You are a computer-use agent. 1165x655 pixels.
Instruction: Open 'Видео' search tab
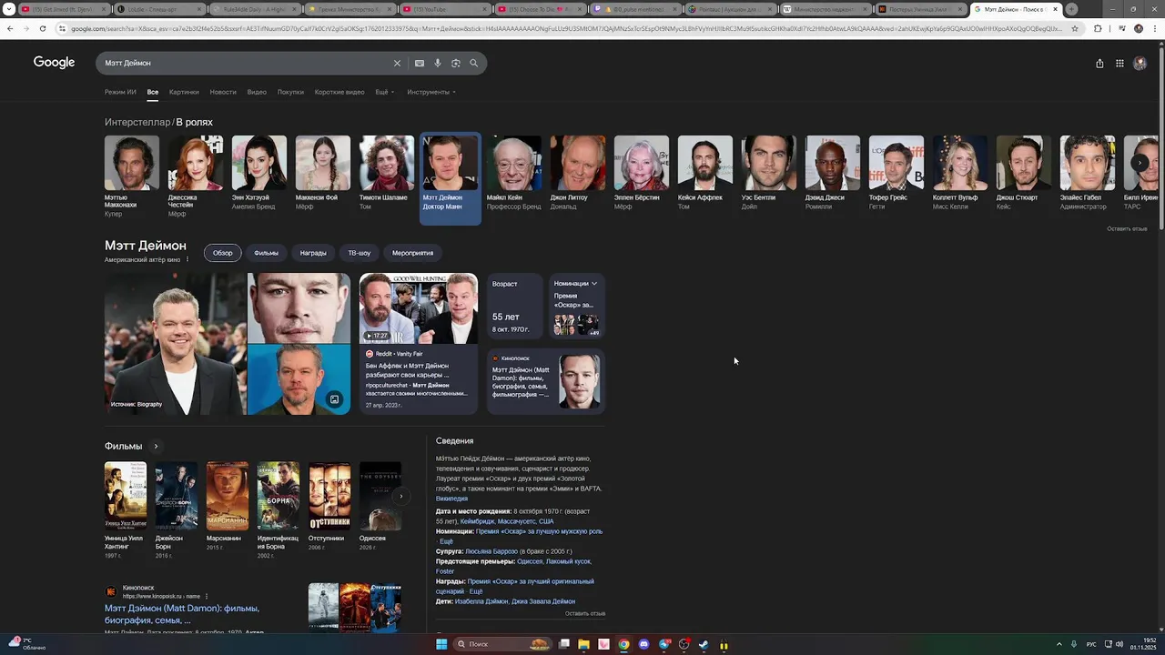pyautogui.click(x=257, y=92)
